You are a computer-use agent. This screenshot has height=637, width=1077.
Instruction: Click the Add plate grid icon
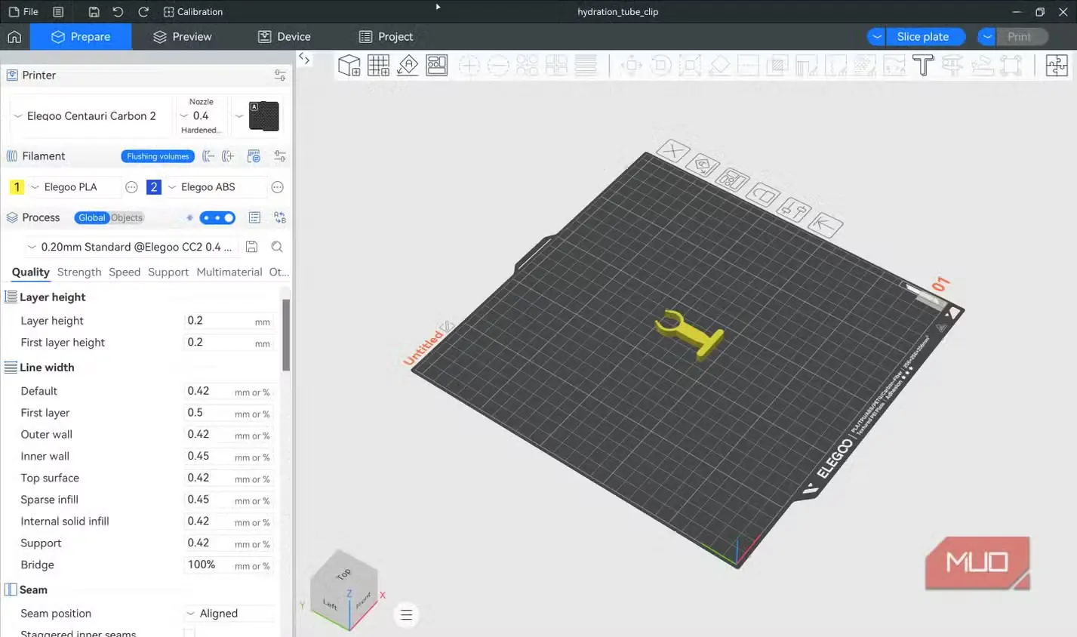pyautogui.click(x=378, y=66)
